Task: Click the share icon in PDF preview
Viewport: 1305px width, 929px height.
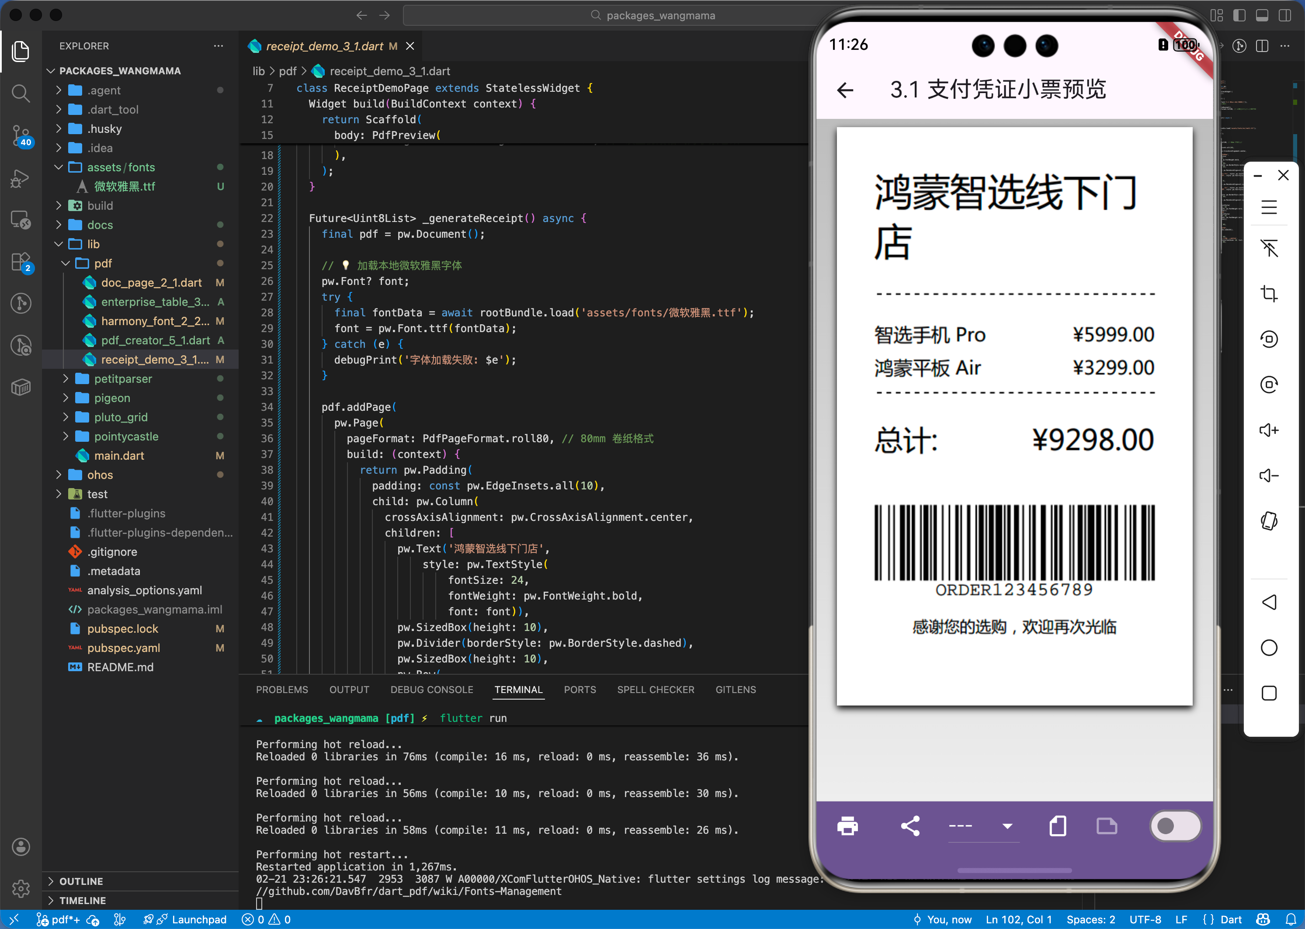Action: click(910, 826)
